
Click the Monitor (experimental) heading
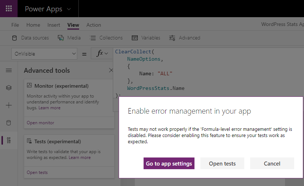pos(62,86)
